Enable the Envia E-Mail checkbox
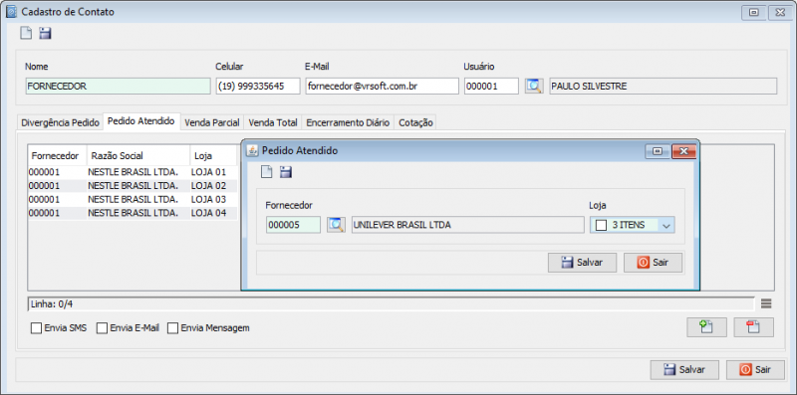This screenshot has height=395, width=797. click(x=103, y=328)
